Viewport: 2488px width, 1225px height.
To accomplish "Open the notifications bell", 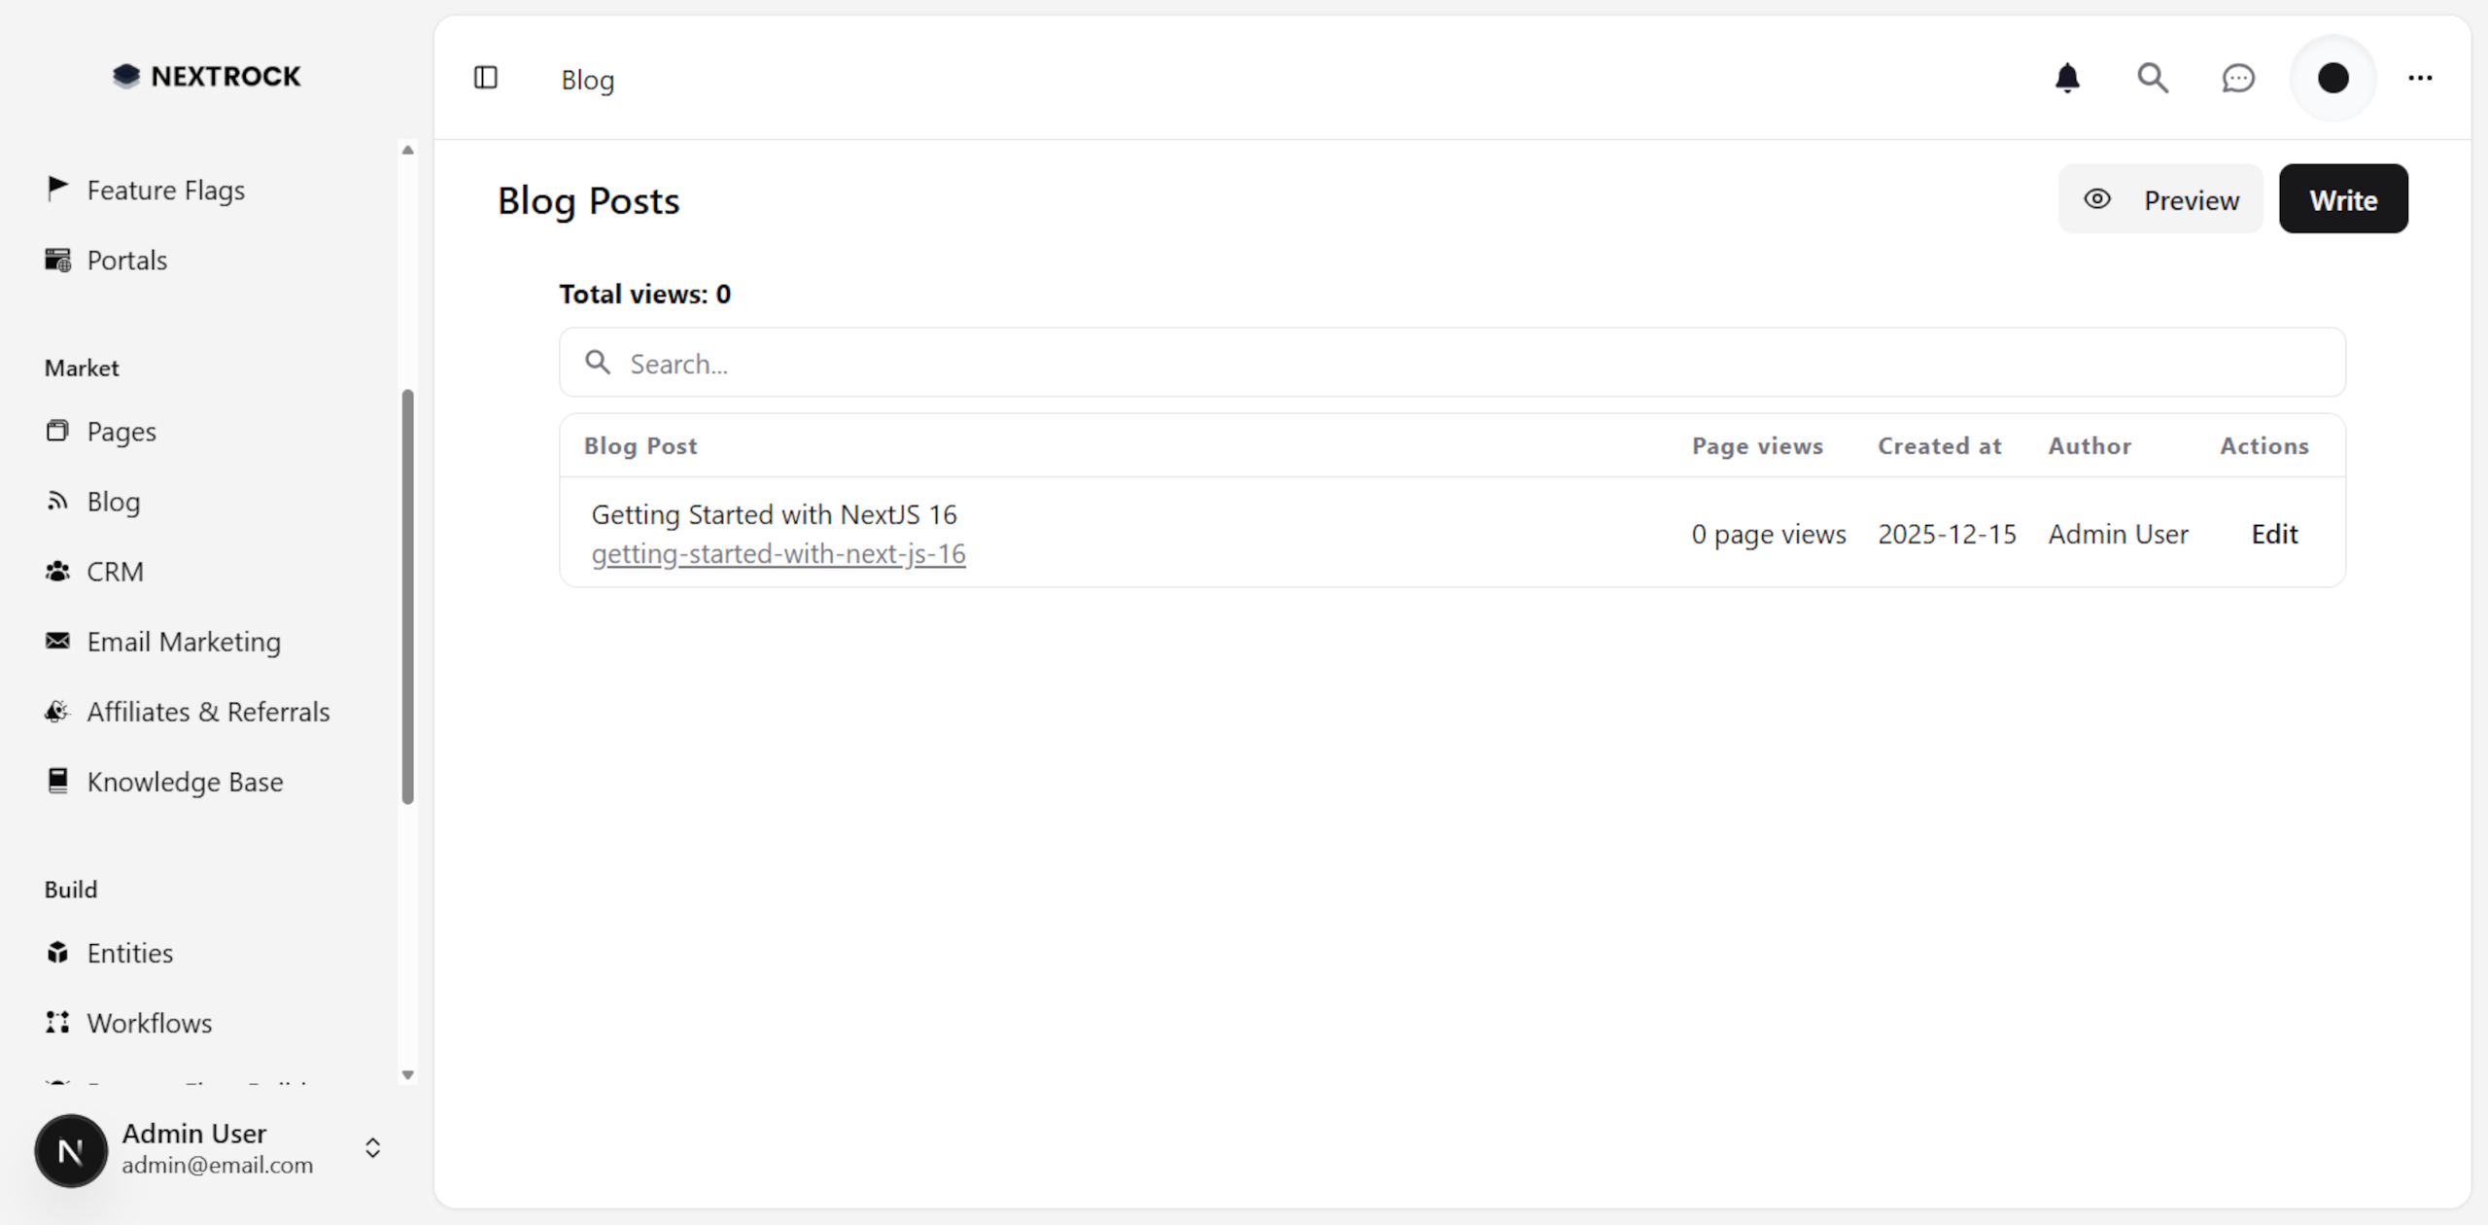I will point(2067,78).
